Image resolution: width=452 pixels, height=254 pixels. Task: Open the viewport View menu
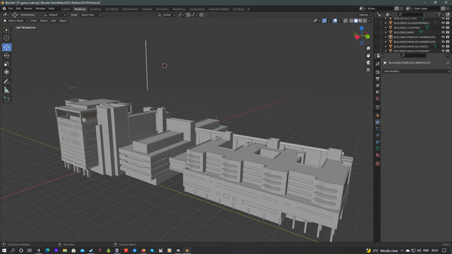33,20
